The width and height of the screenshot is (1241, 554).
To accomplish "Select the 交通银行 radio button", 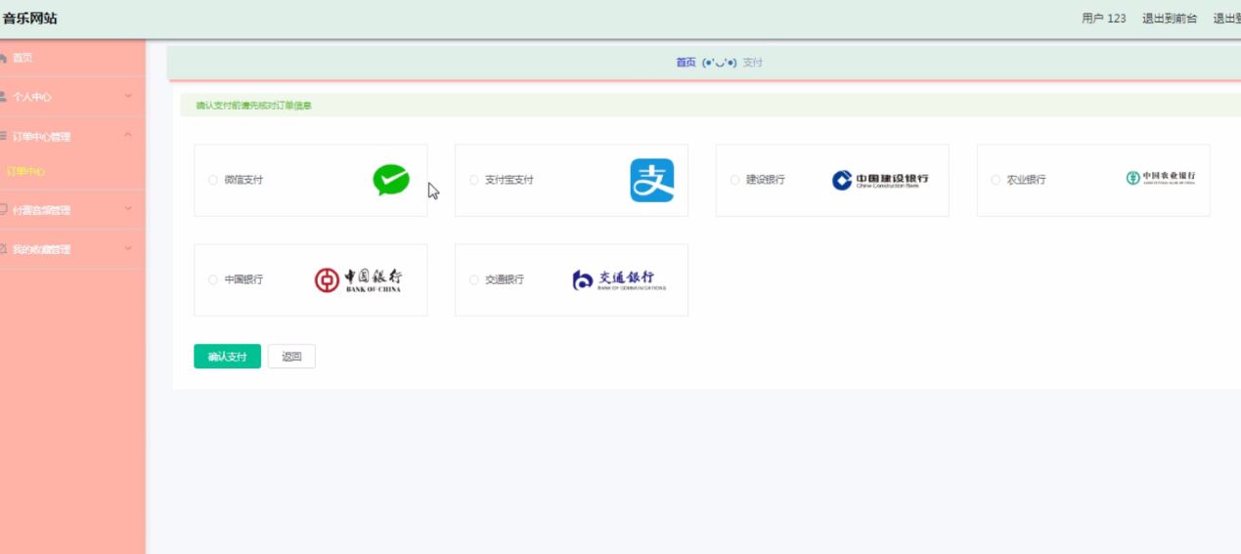I will coord(474,279).
